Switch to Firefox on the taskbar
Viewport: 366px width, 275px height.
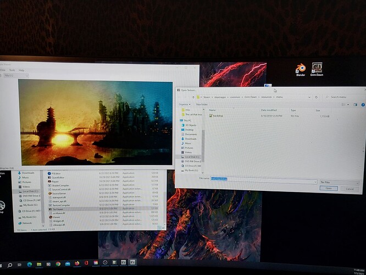point(77,263)
